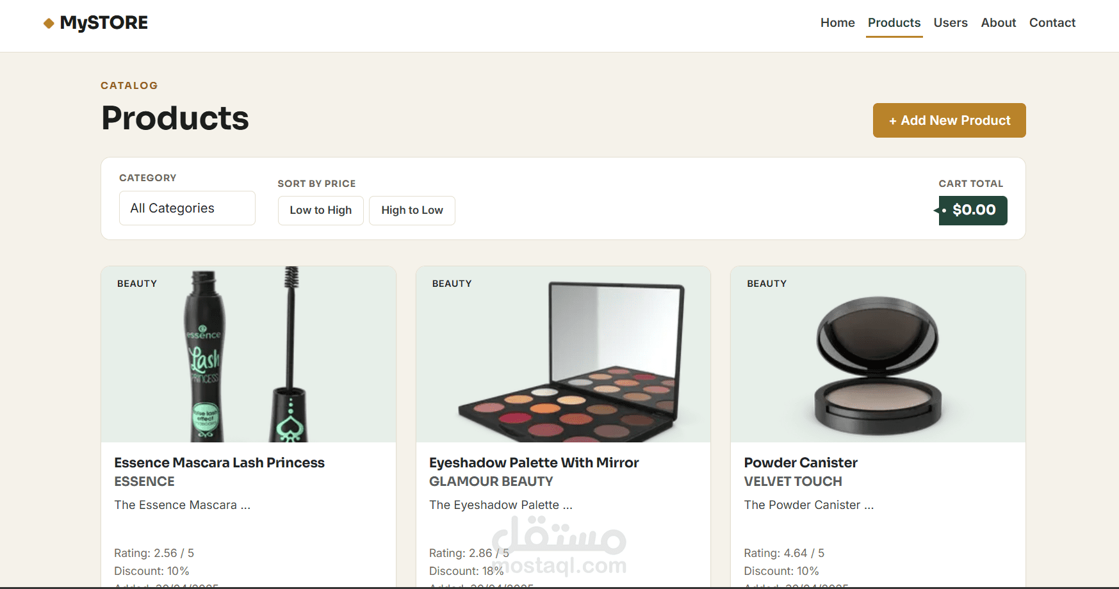Click the Powder Canister 'Discount: 10%' text
The width and height of the screenshot is (1119, 589).
[x=781, y=571]
